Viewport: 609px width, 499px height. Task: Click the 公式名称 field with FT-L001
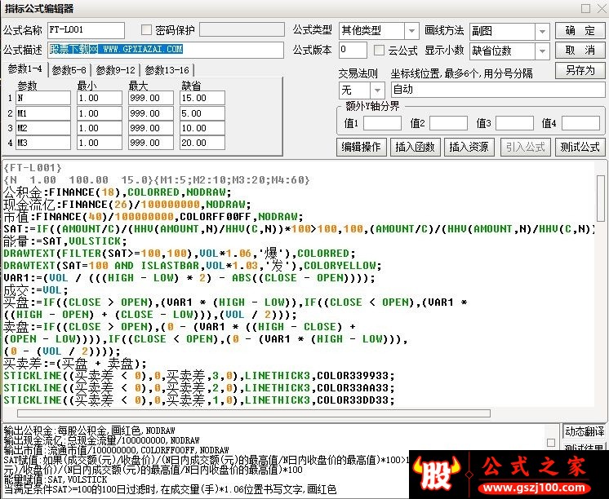[x=86, y=30]
